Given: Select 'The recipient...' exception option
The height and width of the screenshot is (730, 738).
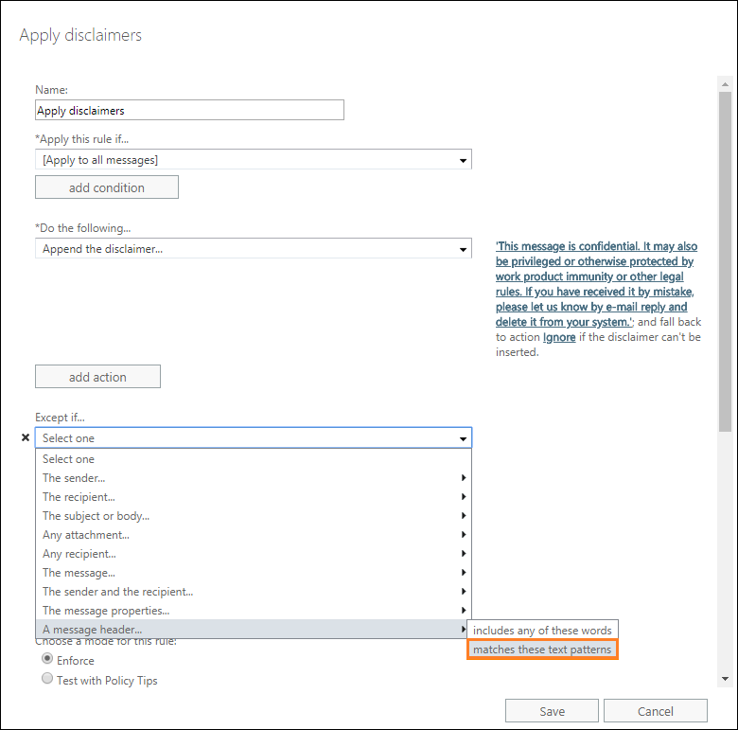Looking at the screenshot, I should [79, 497].
